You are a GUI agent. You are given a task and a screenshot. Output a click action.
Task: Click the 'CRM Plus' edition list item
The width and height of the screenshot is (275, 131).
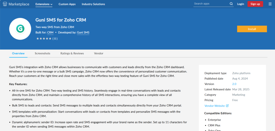214,125
